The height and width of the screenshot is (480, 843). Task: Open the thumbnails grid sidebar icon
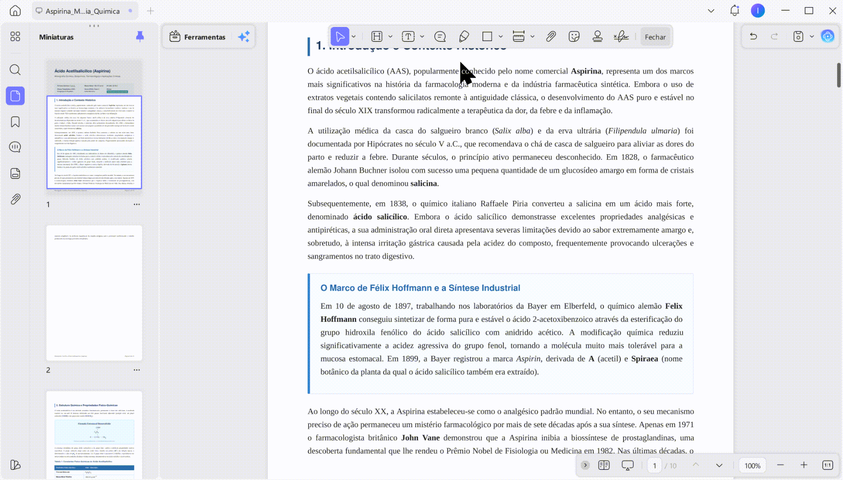pos(15,36)
